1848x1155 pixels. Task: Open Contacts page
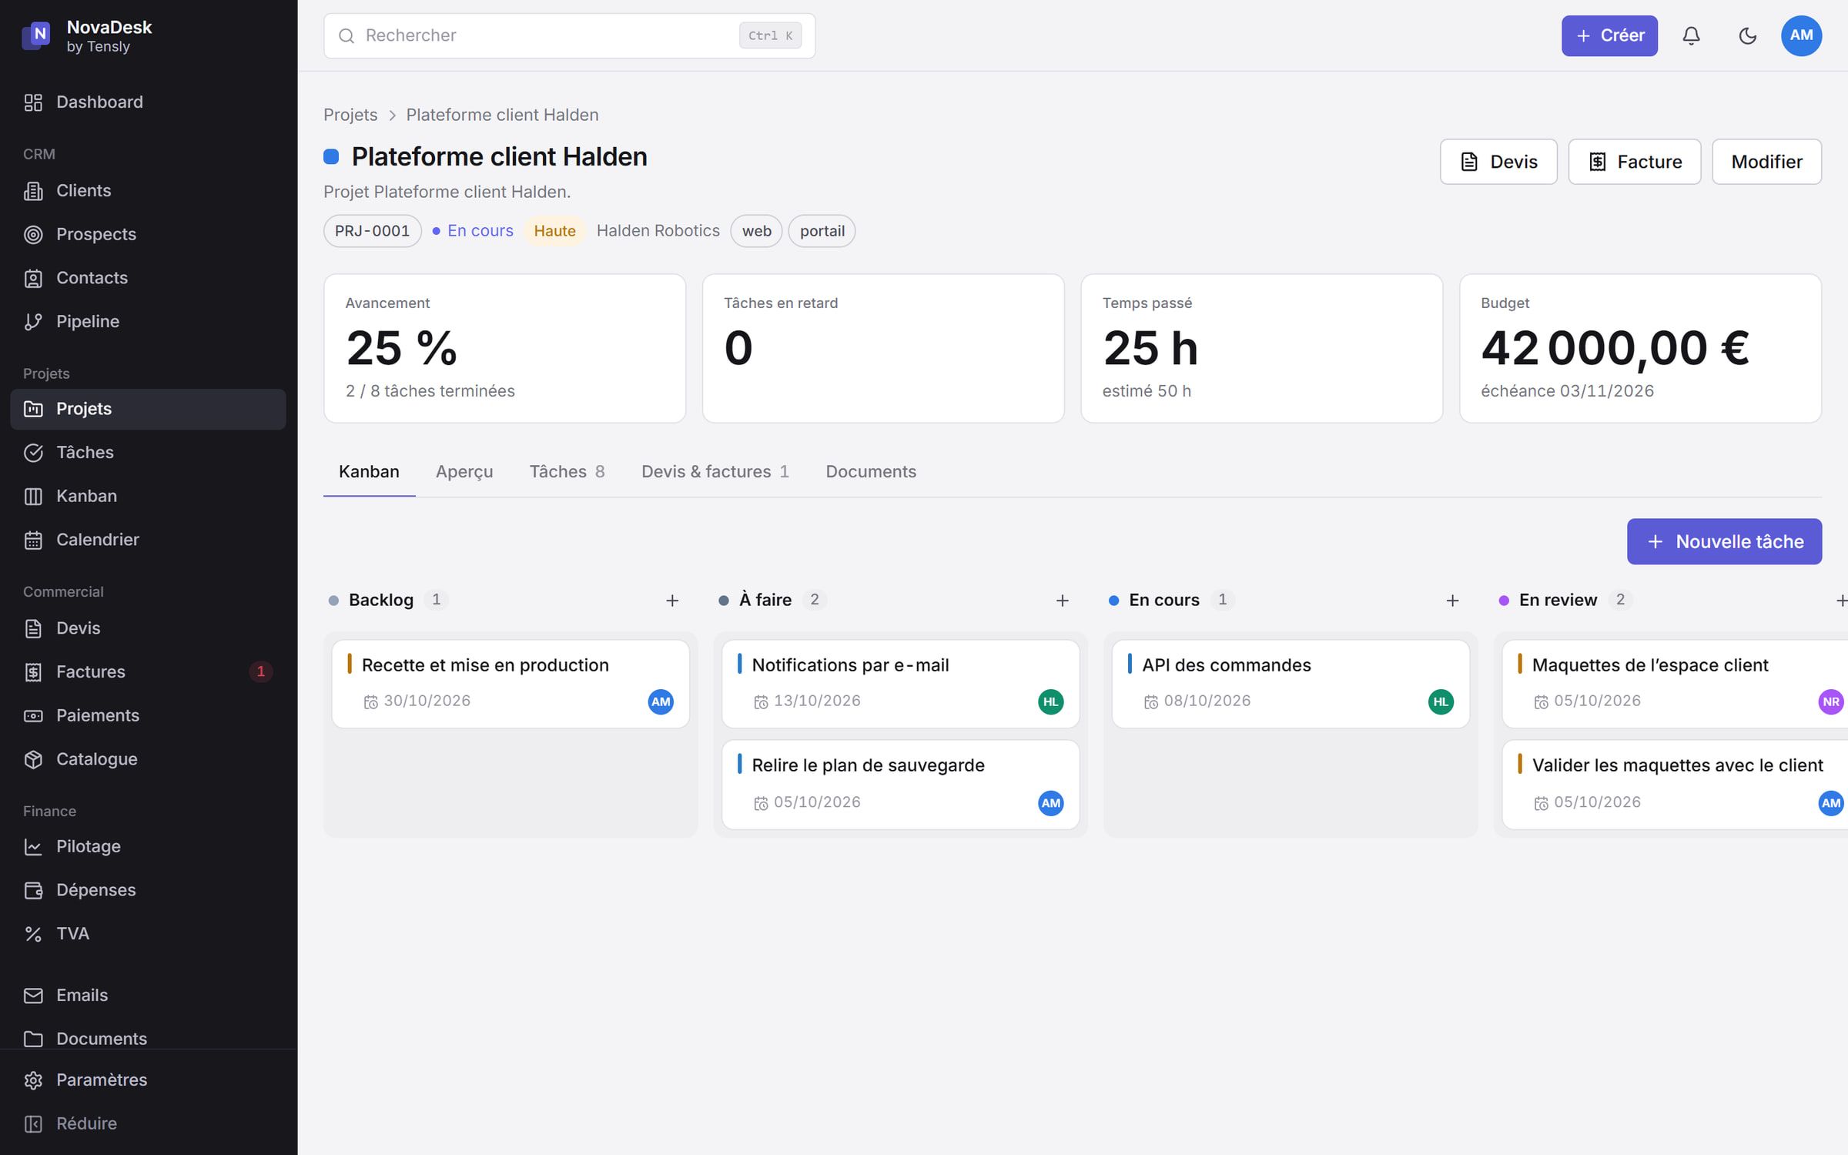(148, 278)
